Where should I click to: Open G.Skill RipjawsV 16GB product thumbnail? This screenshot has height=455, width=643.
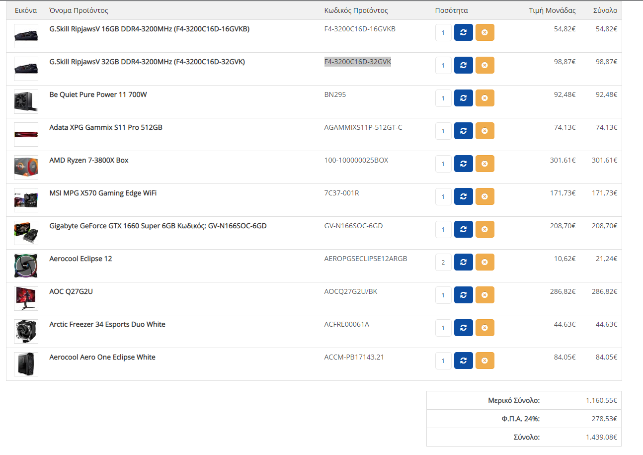coord(26,36)
